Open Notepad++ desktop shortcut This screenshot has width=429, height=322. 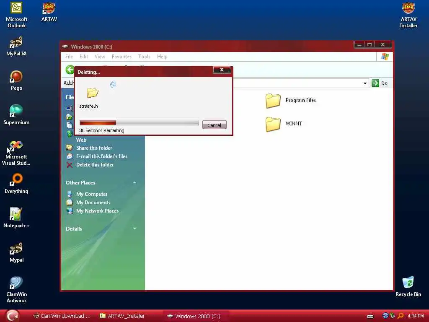(16, 218)
